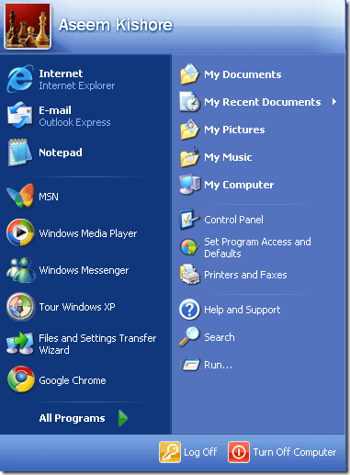The width and height of the screenshot is (350, 475).
Task: Expand the All Programs green arrow
Action: [123, 418]
